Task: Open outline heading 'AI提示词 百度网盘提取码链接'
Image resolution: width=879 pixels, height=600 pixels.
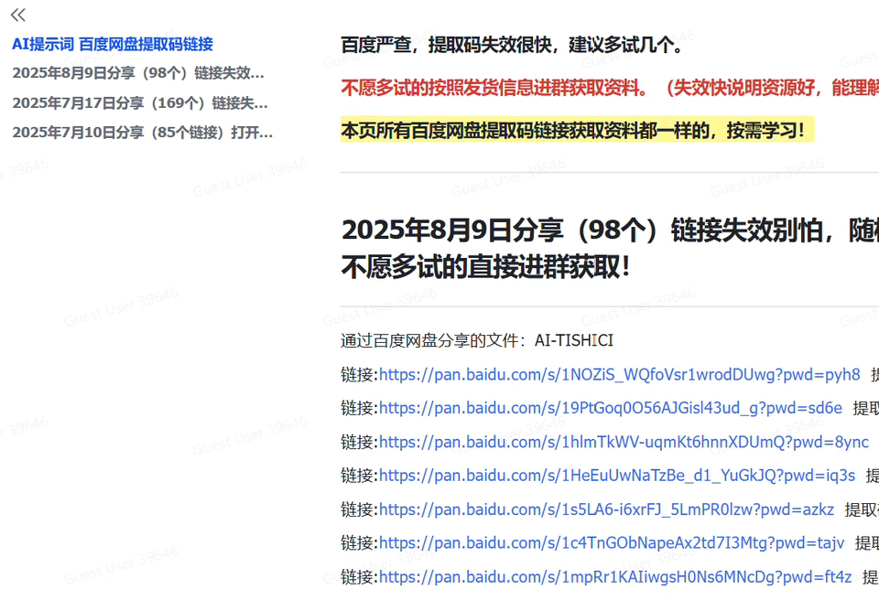Action: (113, 44)
